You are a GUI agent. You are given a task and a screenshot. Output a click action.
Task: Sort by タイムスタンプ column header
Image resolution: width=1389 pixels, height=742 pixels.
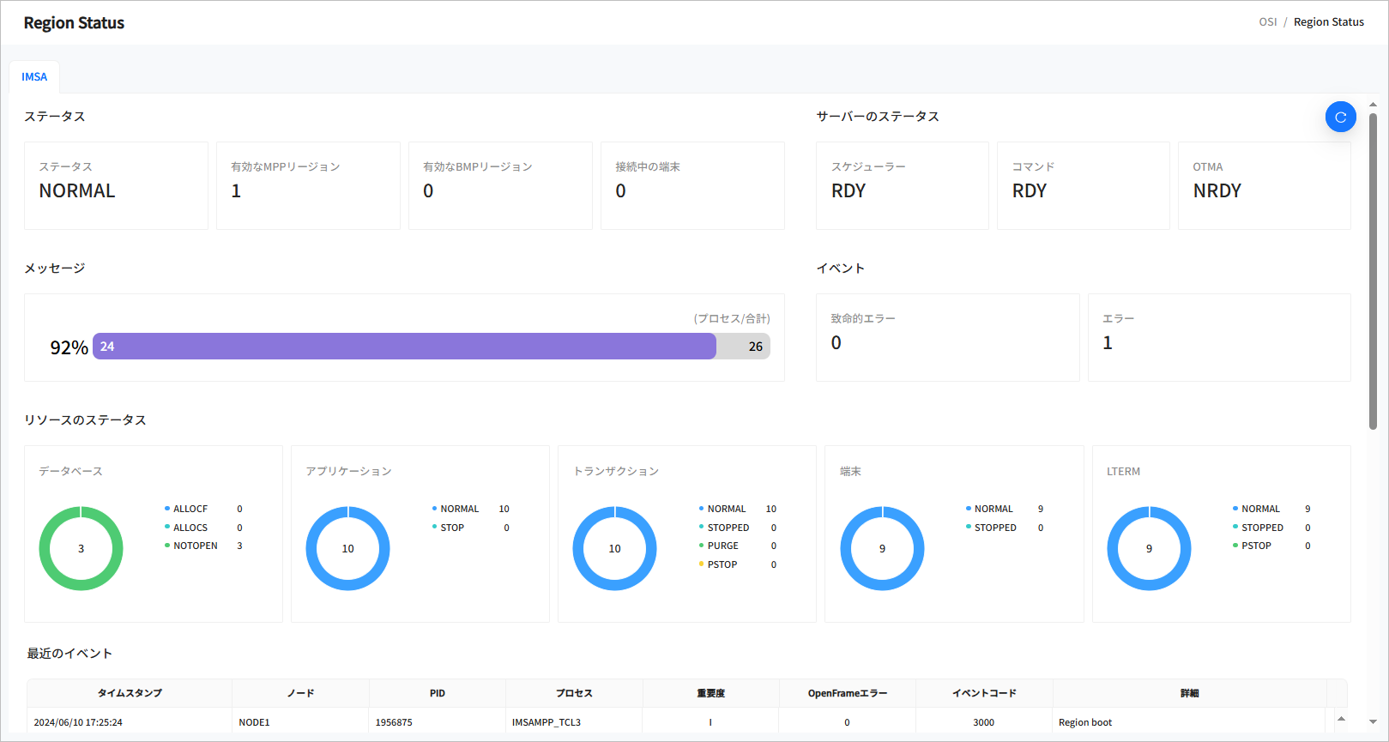[x=130, y=693]
